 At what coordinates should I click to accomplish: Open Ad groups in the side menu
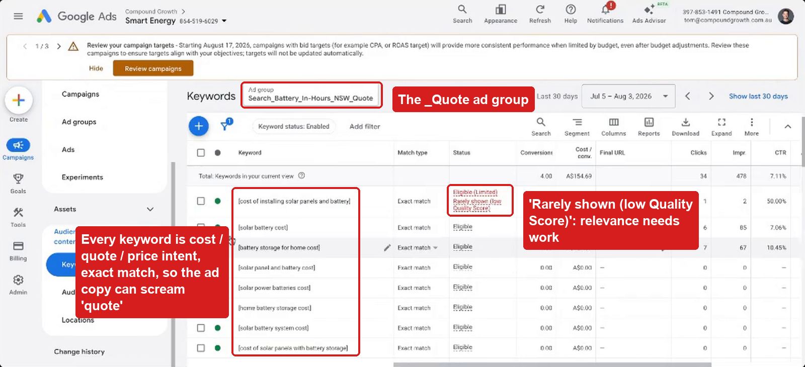coord(79,122)
